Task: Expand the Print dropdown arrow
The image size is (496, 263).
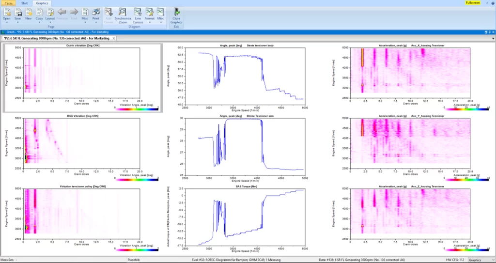Action: (95, 22)
